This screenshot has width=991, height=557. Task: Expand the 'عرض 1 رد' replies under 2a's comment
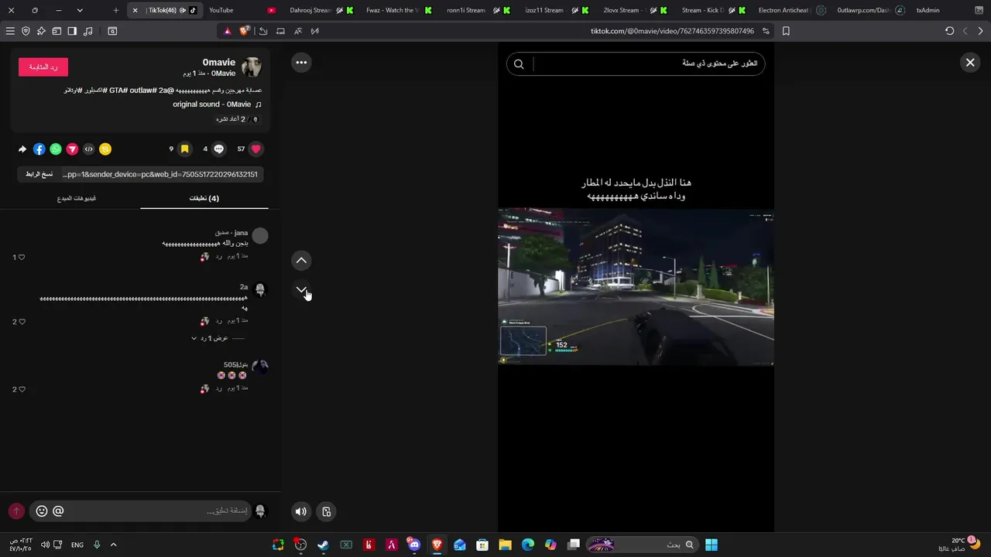[x=210, y=338]
